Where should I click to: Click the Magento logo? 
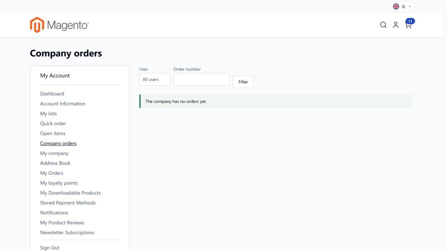click(x=59, y=25)
